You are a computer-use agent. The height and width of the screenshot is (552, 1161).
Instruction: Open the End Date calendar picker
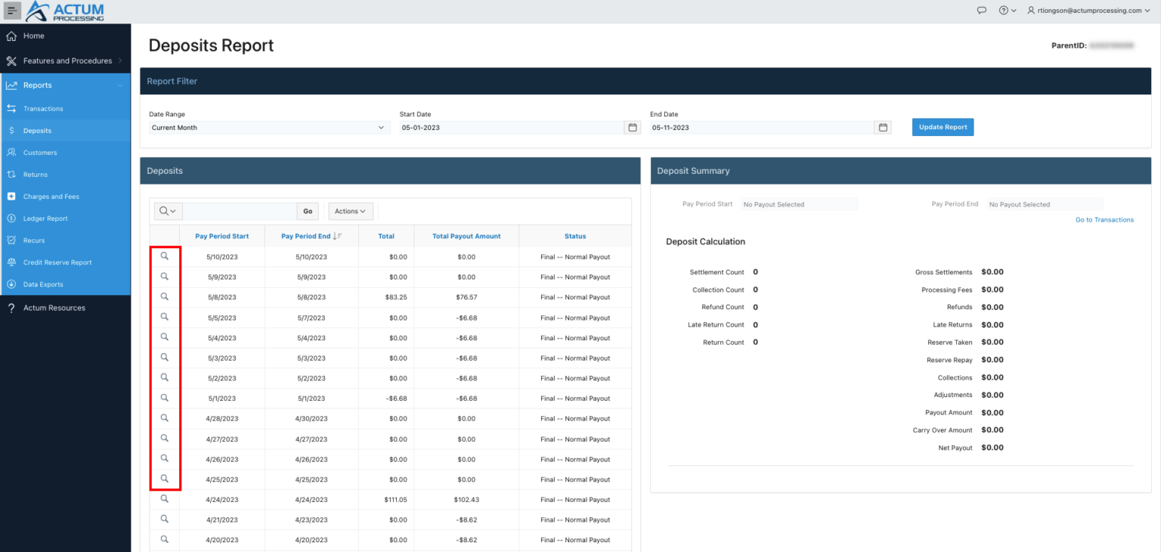click(x=882, y=127)
